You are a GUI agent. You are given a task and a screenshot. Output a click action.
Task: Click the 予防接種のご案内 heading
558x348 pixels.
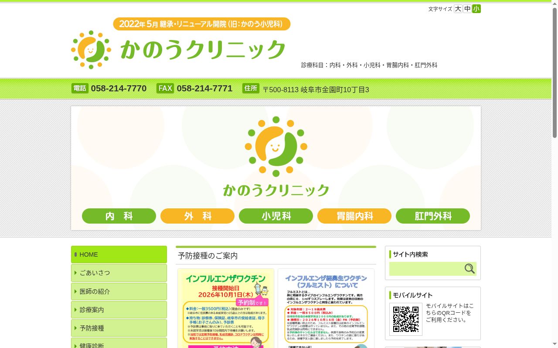pyautogui.click(x=208, y=256)
